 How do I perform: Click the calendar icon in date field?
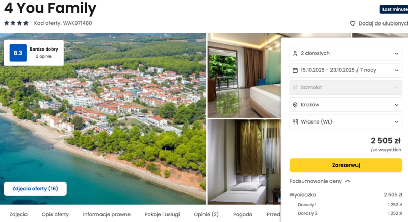tap(295, 70)
